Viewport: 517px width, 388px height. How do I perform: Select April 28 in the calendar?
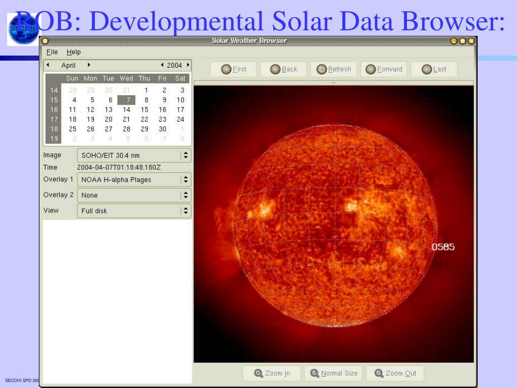(127, 129)
